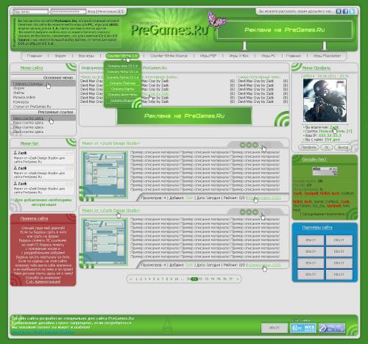Click the password input field
This screenshot has width=368, height=344.
click(x=68, y=12)
